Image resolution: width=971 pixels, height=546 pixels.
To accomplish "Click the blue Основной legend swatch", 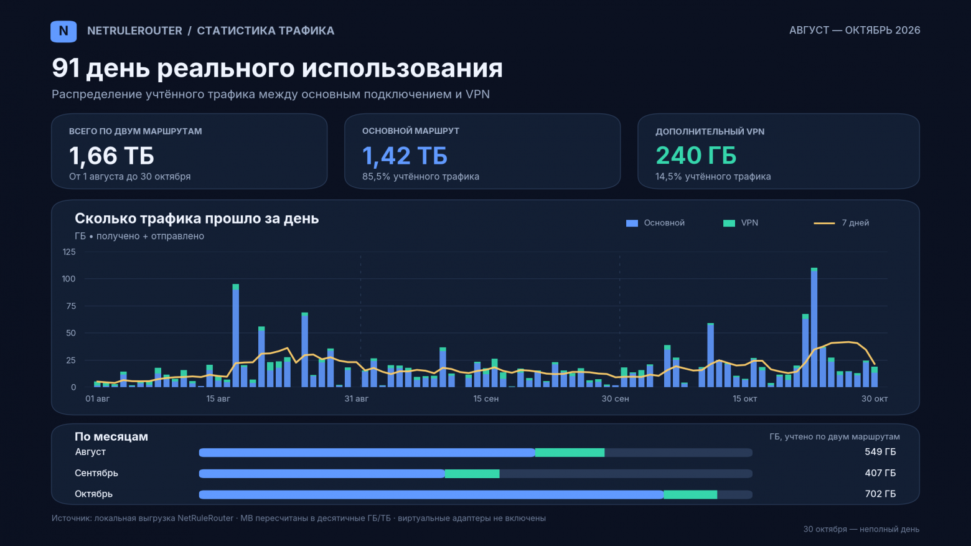I will click(x=632, y=223).
